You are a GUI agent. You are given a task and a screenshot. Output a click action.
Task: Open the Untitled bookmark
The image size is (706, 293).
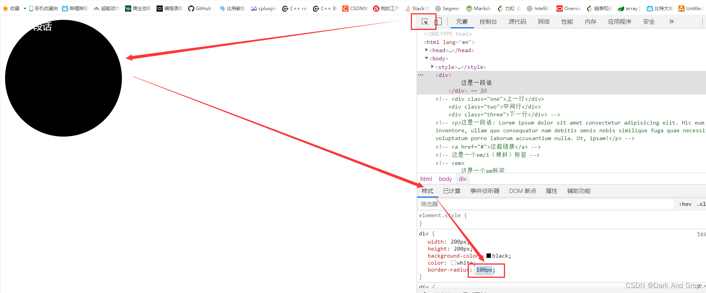[x=691, y=8]
